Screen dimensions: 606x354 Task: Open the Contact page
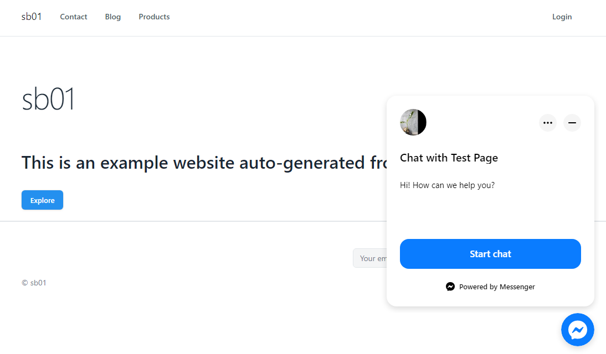point(73,17)
